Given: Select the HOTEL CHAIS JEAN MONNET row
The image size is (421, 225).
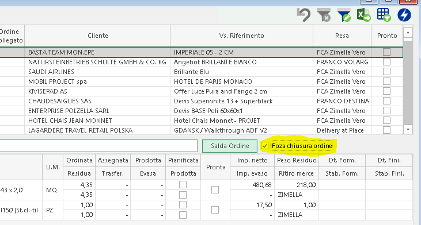Looking at the screenshot, I should (202, 121).
